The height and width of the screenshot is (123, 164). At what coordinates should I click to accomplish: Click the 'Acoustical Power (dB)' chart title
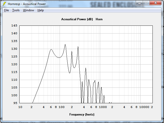pyautogui.click(x=77, y=19)
